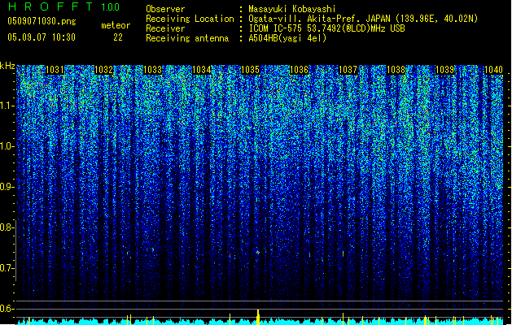Click the meteor echo dot under 1037
Image resolution: width=512 pixels, height=325 pixels.
(x=343, y=253)
